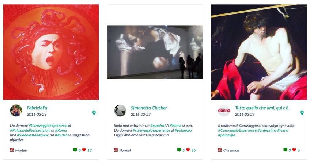Click Instagram icon next to Normal filter

[116, 150]
